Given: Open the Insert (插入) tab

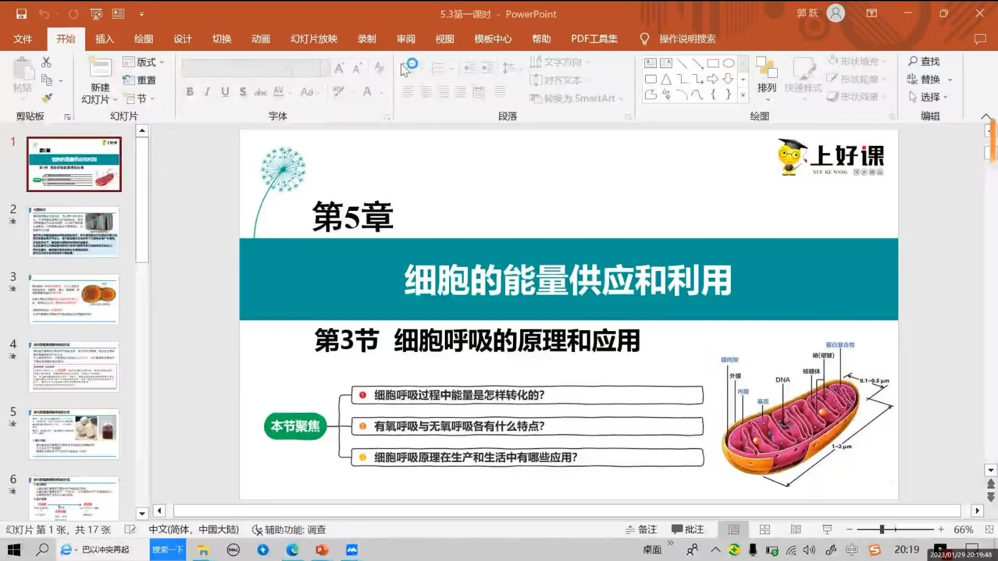Looking at the screenshot, I should 105,39.
